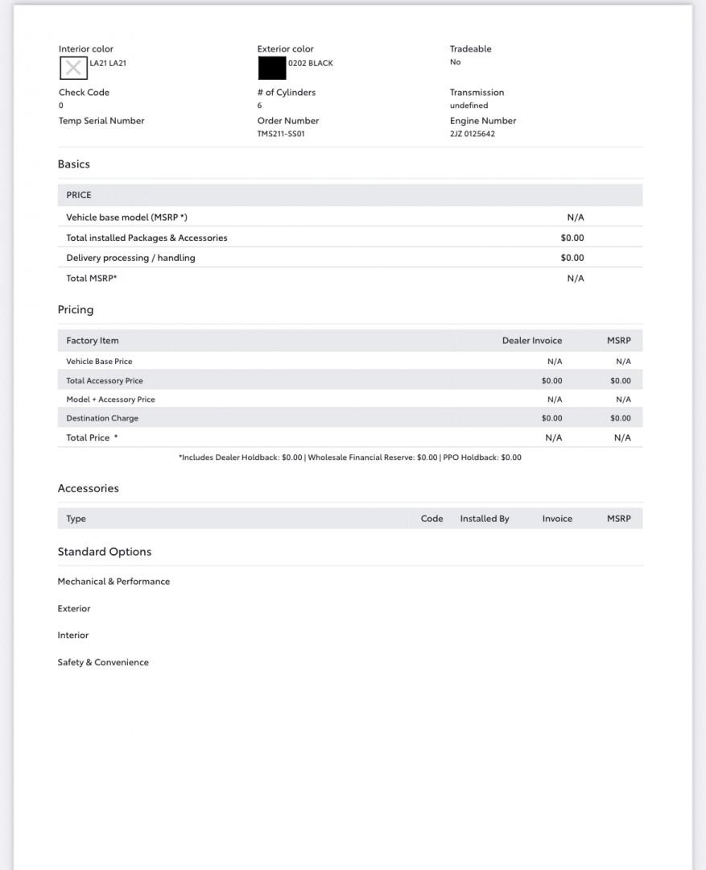Viewport: 706px width, 870px height.
Task: Select the Destination Charge row
Action: [350, 418]
